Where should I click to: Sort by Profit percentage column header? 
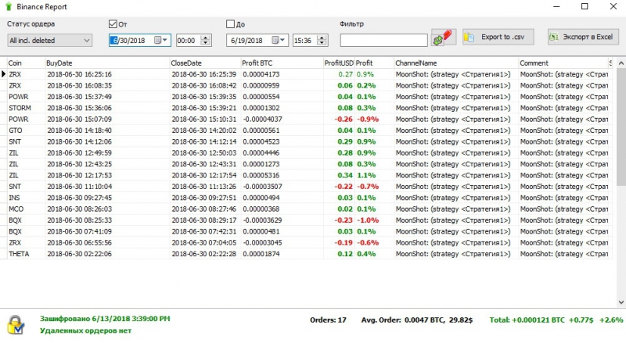(374, 63)
